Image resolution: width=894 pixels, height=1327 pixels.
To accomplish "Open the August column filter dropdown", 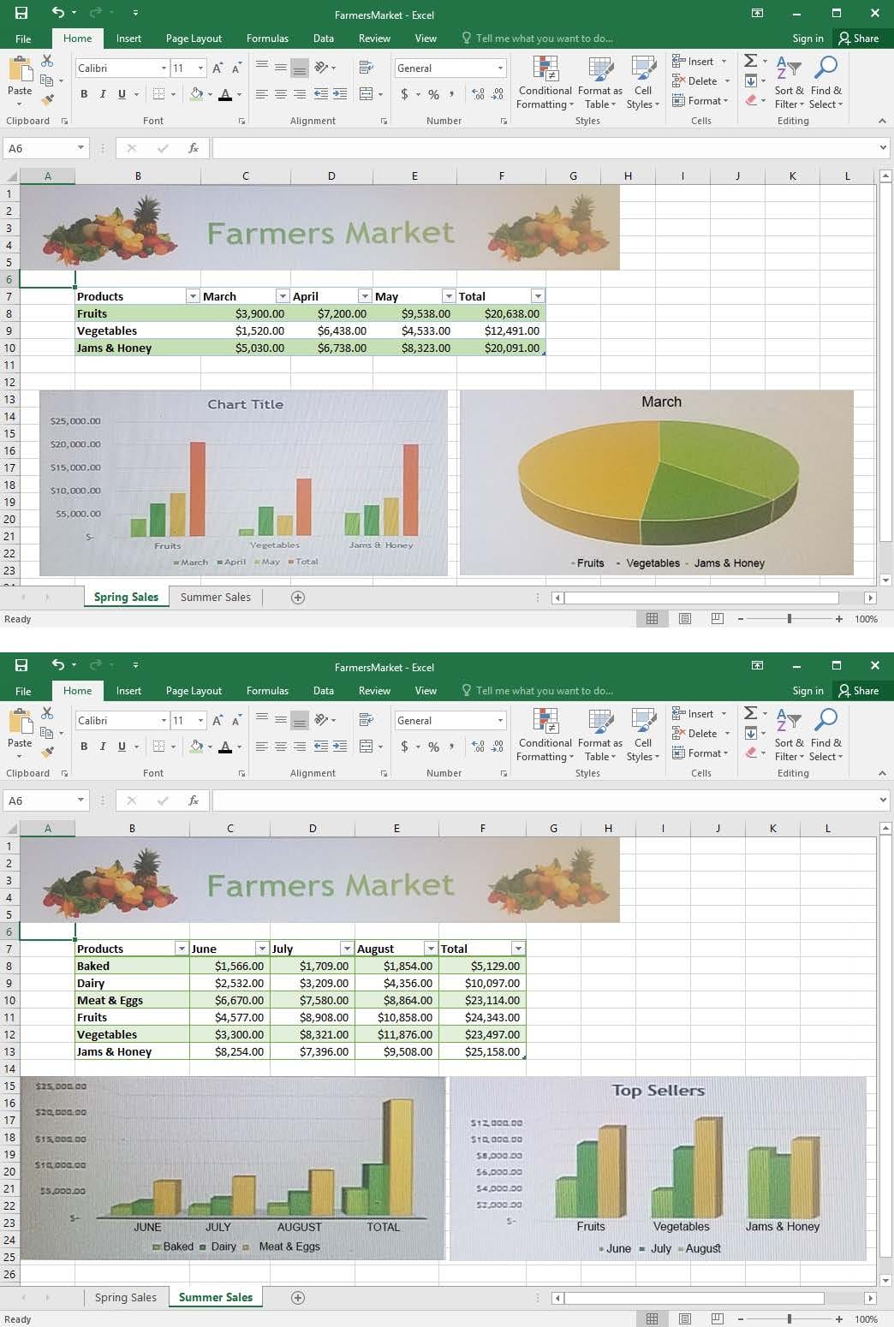I will (431, 949).
